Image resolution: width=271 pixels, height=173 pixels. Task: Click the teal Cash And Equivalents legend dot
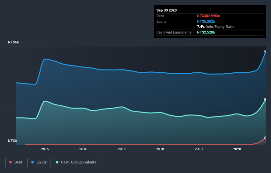tap(57, 162)
